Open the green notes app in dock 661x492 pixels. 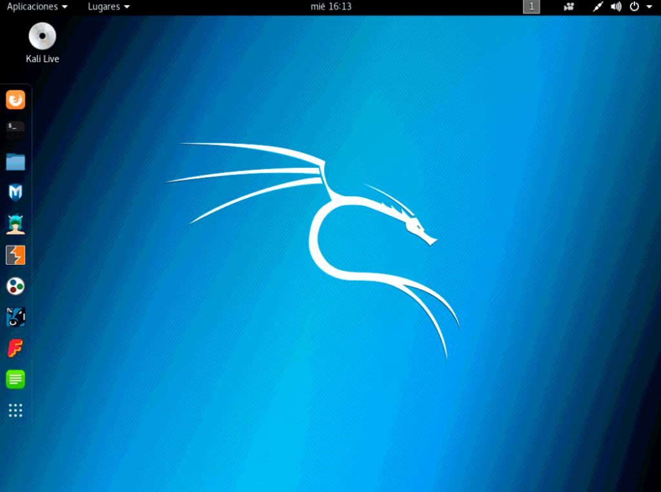(x=15, y=379)
